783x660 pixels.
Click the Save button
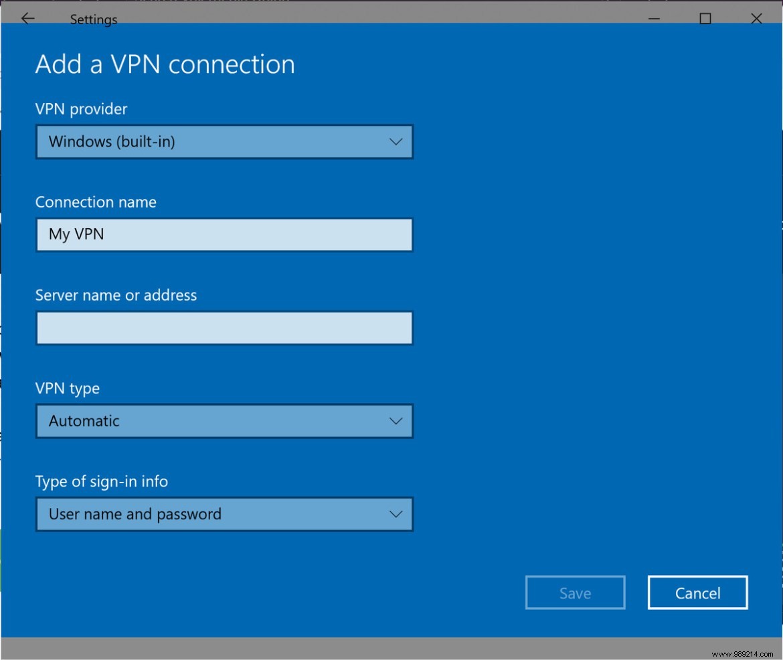tap(575, 592)
